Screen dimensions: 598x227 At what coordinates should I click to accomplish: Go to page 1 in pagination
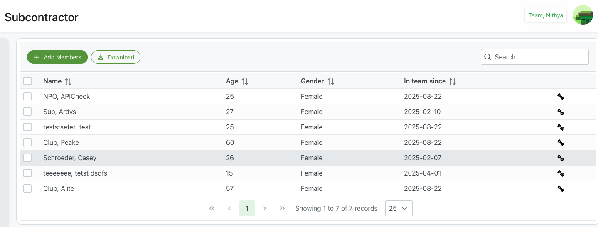(247, 208)
